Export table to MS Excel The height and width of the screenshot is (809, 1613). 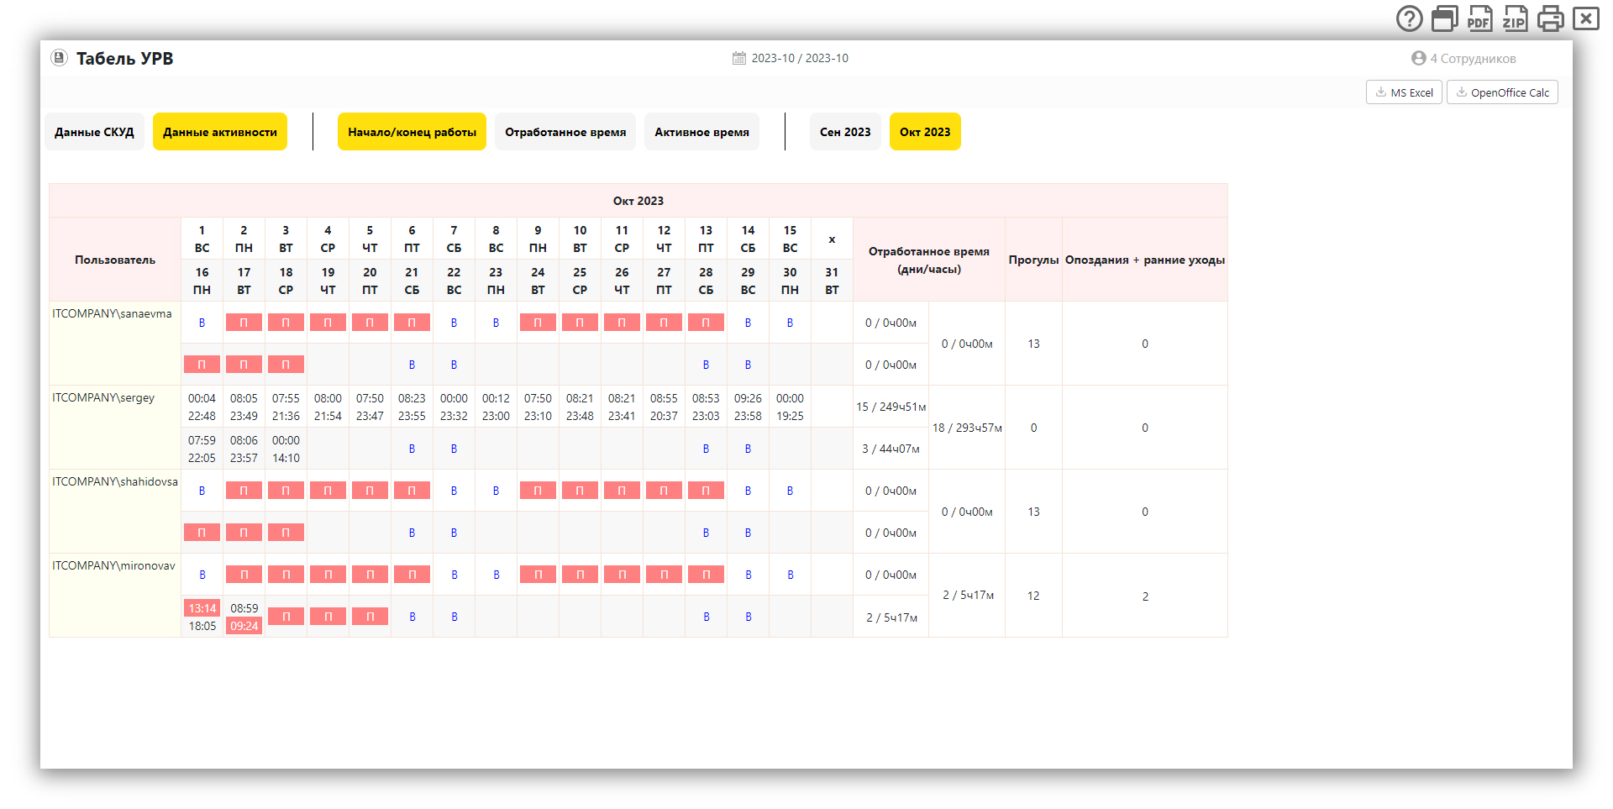(1404, 92)
